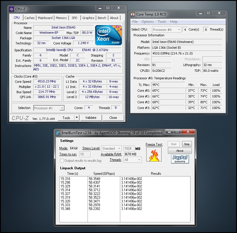Click the Tools button in CPU-Z

click(x=66, y=118)
